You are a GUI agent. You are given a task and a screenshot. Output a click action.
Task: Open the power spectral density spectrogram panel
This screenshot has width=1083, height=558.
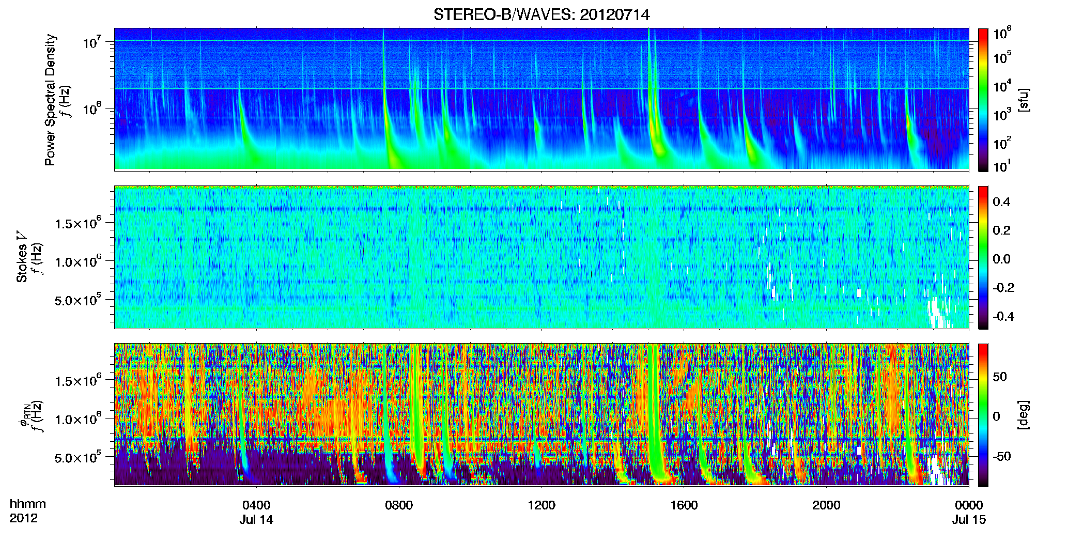(x=541, y=99)
